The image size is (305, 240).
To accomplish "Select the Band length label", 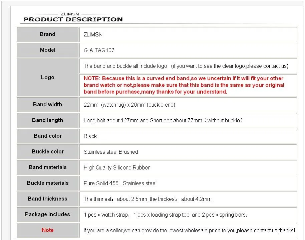I will [47, 120].
